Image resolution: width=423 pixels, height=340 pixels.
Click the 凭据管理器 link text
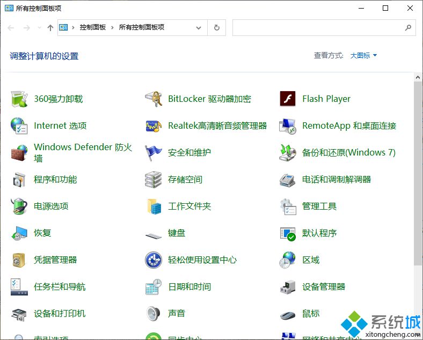(55, 260)
